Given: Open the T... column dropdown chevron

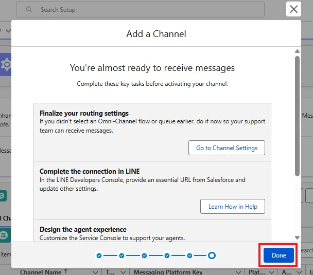Looking at the screenshot, I should (x=123, y=272).
